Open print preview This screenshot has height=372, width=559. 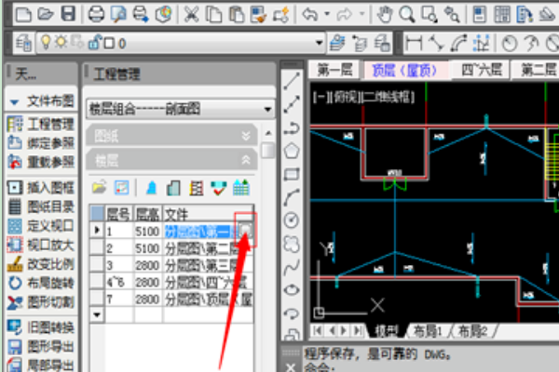tap(118, 15)
